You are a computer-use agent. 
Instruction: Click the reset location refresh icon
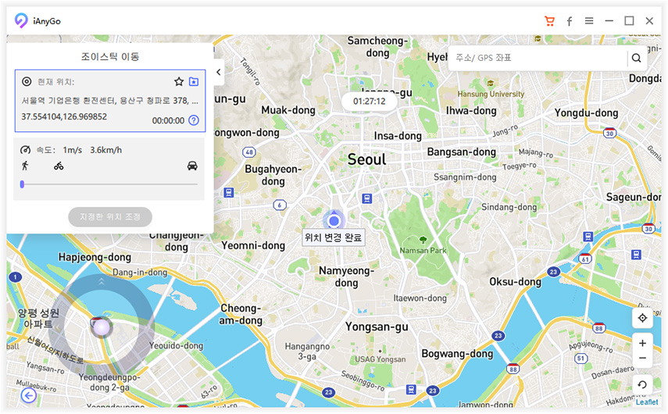[642, 384]
